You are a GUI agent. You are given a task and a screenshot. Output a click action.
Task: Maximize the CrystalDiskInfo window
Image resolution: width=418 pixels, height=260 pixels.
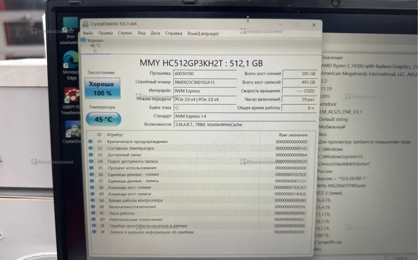[297, 24]
